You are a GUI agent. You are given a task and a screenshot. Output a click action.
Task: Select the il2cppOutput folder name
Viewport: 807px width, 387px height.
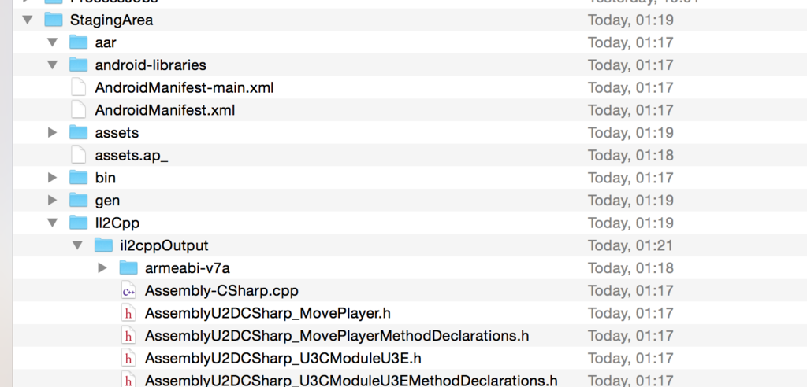164,246
